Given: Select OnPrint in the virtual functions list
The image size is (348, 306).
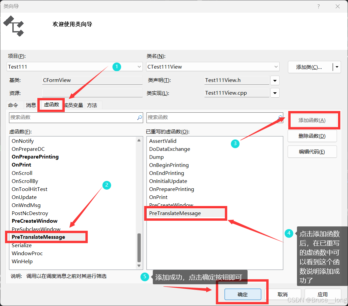Looking at the screenshot, I should click(21, 165).
